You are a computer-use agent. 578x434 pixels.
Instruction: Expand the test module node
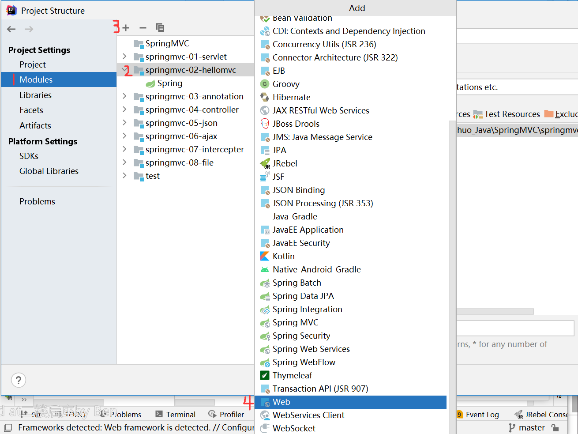coord(124,176)
